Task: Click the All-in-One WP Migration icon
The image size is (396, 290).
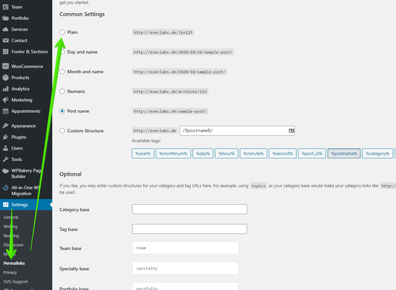Action: coord(5,188)
